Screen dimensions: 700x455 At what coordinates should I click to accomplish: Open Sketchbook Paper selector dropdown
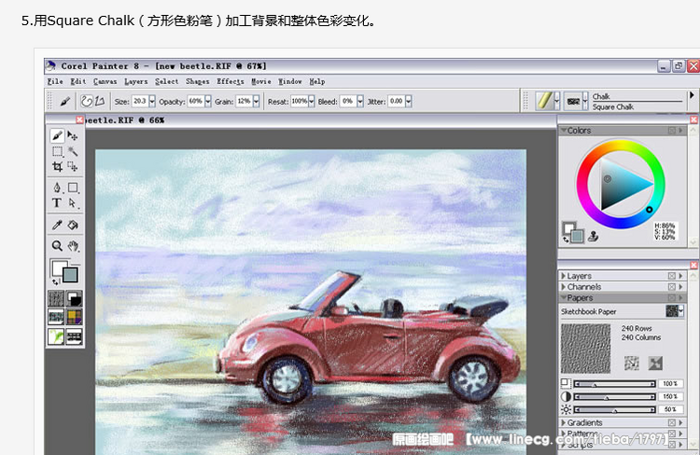pos(675,311)
